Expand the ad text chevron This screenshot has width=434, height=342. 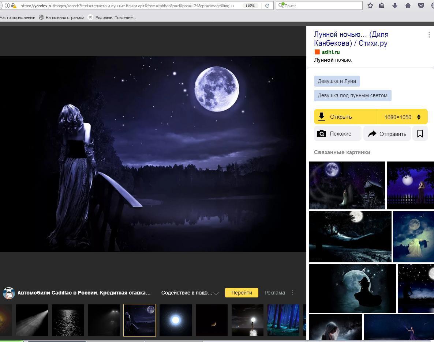click(216, 293)
